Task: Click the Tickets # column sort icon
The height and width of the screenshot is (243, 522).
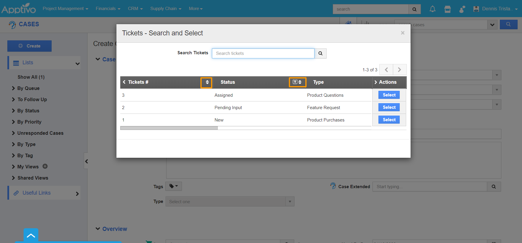Action: tap(207, 82)
